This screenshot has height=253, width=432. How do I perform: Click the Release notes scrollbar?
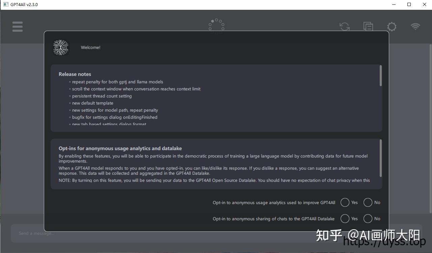click(x=380, y=76)
